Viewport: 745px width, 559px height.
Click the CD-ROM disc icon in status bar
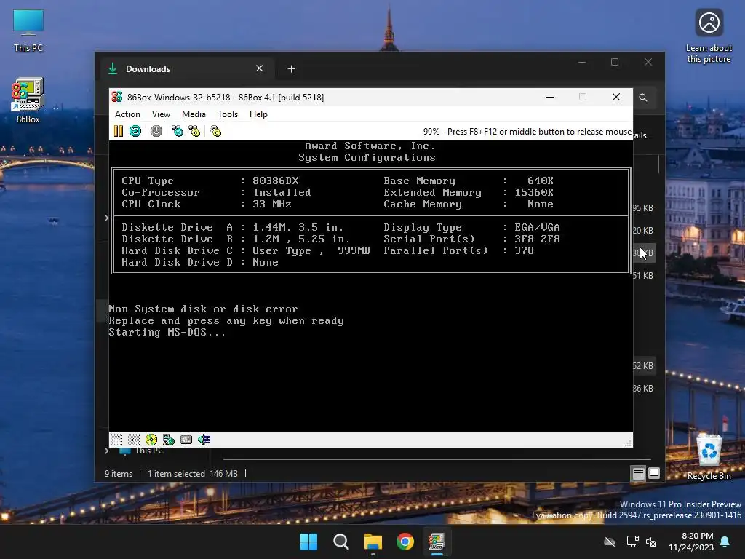(151, 440)
